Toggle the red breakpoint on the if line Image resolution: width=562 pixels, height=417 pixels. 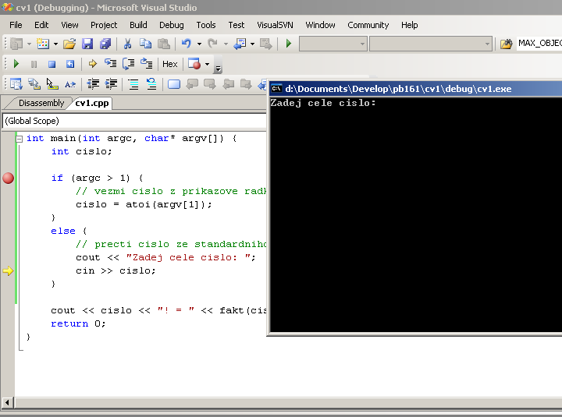coord(9,178)
